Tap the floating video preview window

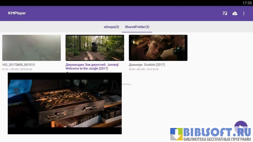[x=65, y=103]
